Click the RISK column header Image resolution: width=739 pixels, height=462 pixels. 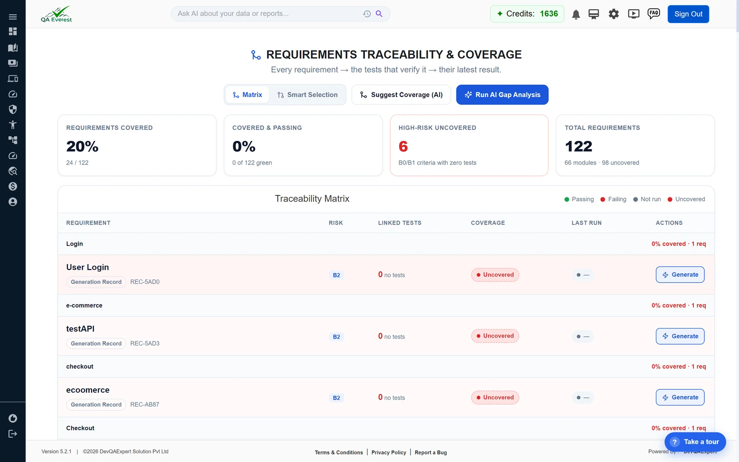pyautogui.click(x=336, y=223)
